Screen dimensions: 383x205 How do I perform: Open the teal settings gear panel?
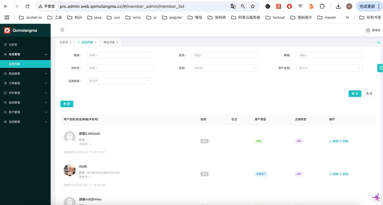380,68
